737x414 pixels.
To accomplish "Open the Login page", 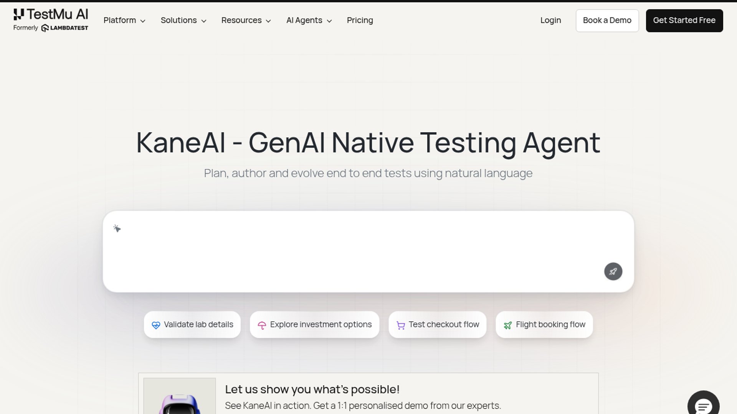I will click(x=550, y=20).
